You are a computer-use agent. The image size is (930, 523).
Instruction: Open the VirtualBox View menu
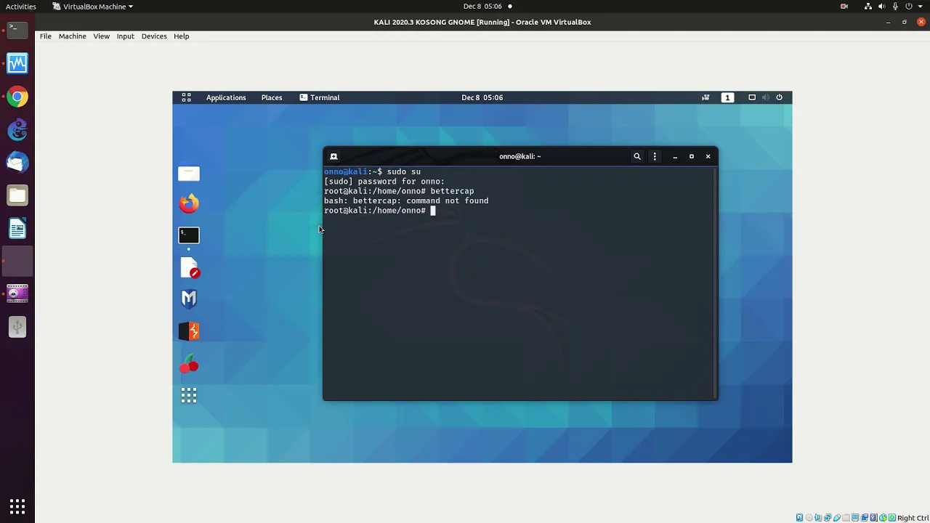(101, 36)
